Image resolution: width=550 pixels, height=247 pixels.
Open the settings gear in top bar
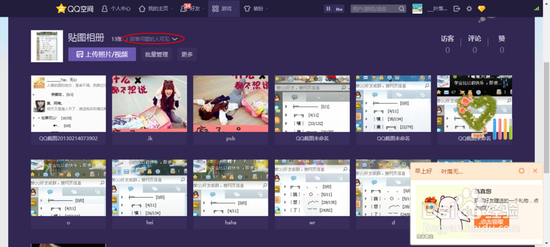(469, 9)
